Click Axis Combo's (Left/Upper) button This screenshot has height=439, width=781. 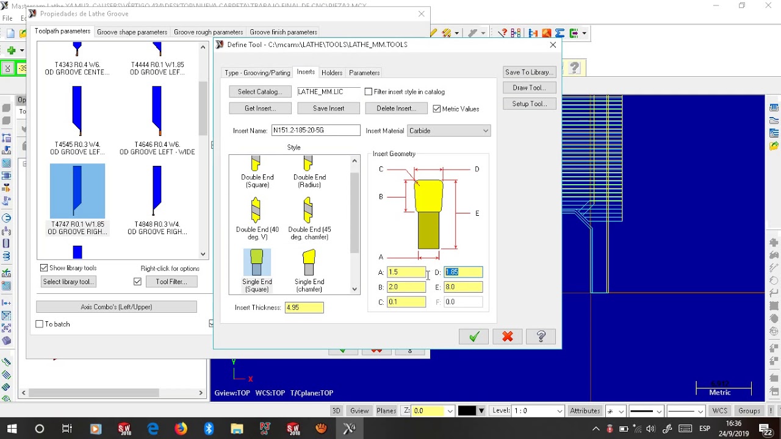click(x=117, y=307)
